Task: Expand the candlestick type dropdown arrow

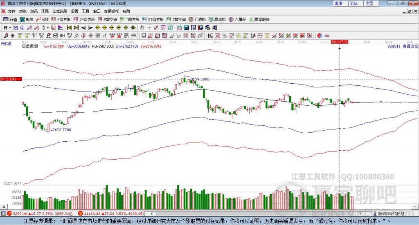Action: 47,28
